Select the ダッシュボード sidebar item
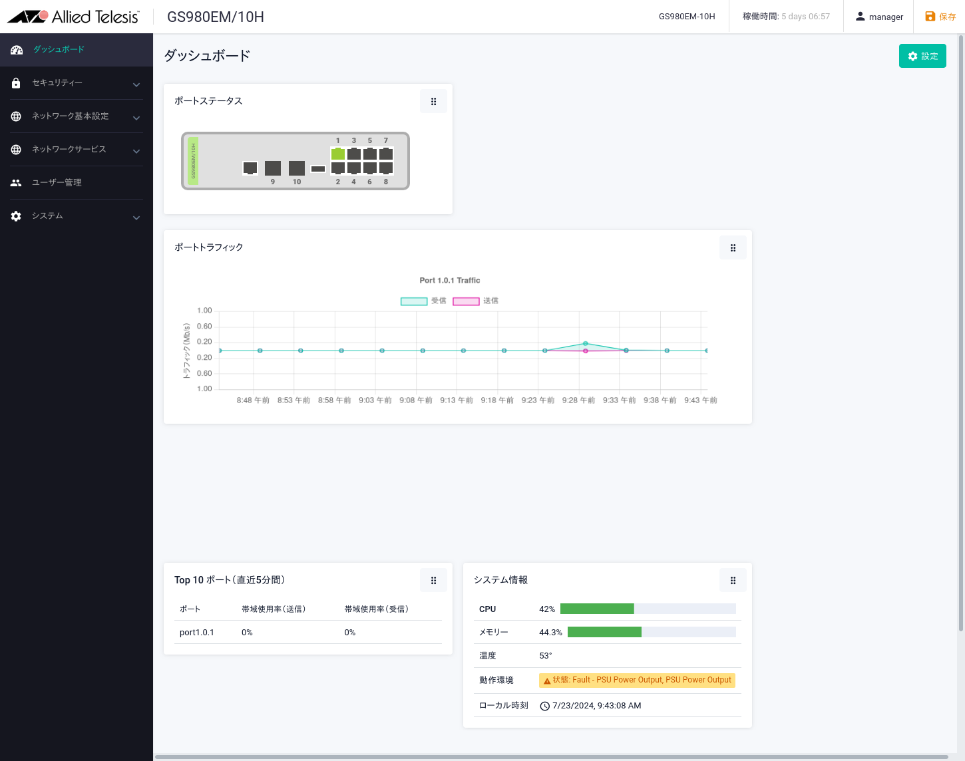This screenshot has height=761, width=965. (59, 50)
